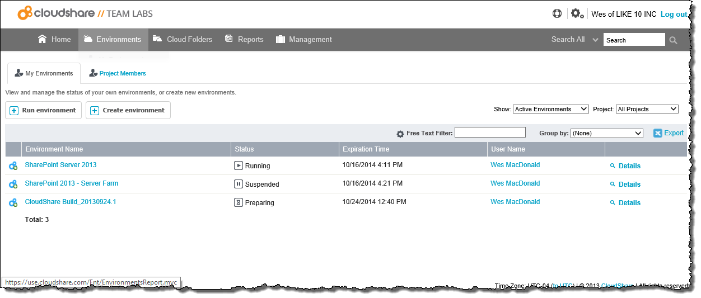
Task: Expand the Show Active Environments dropdown
Action: point(550,109)
